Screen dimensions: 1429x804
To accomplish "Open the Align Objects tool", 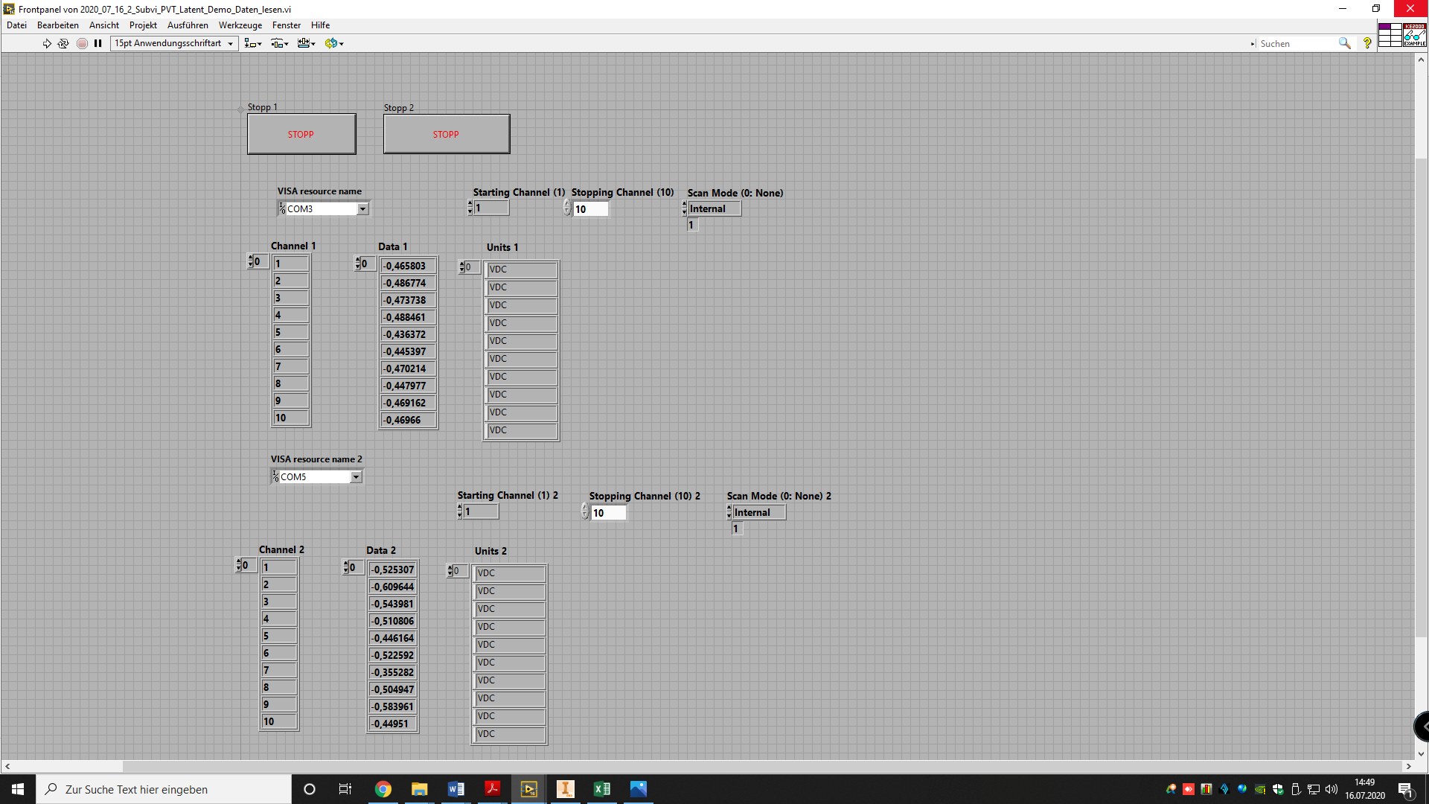I will (253, 44).
